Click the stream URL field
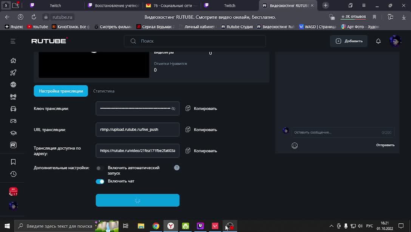Viewport: 411px width, 232px height. click(138, 130)
